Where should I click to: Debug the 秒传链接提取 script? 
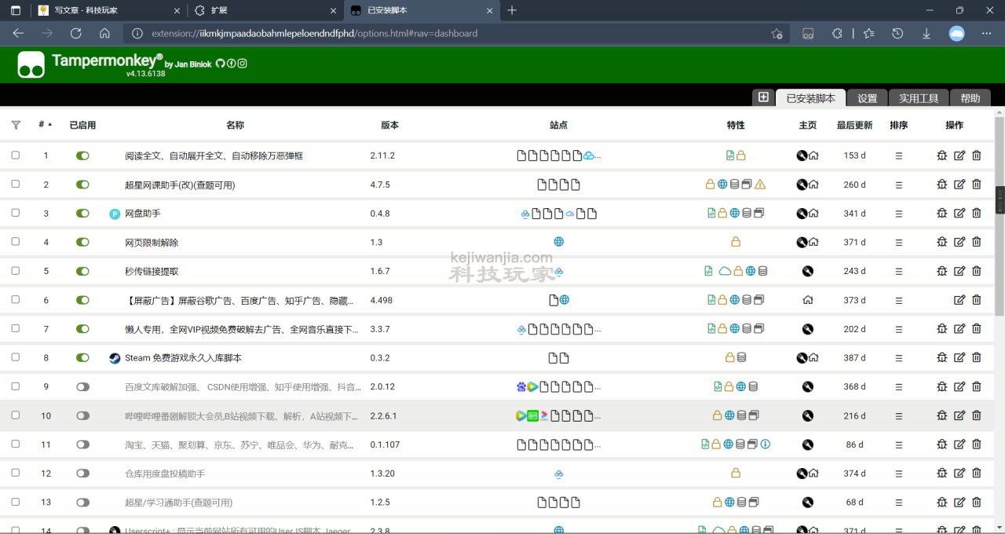pos(942,271)
